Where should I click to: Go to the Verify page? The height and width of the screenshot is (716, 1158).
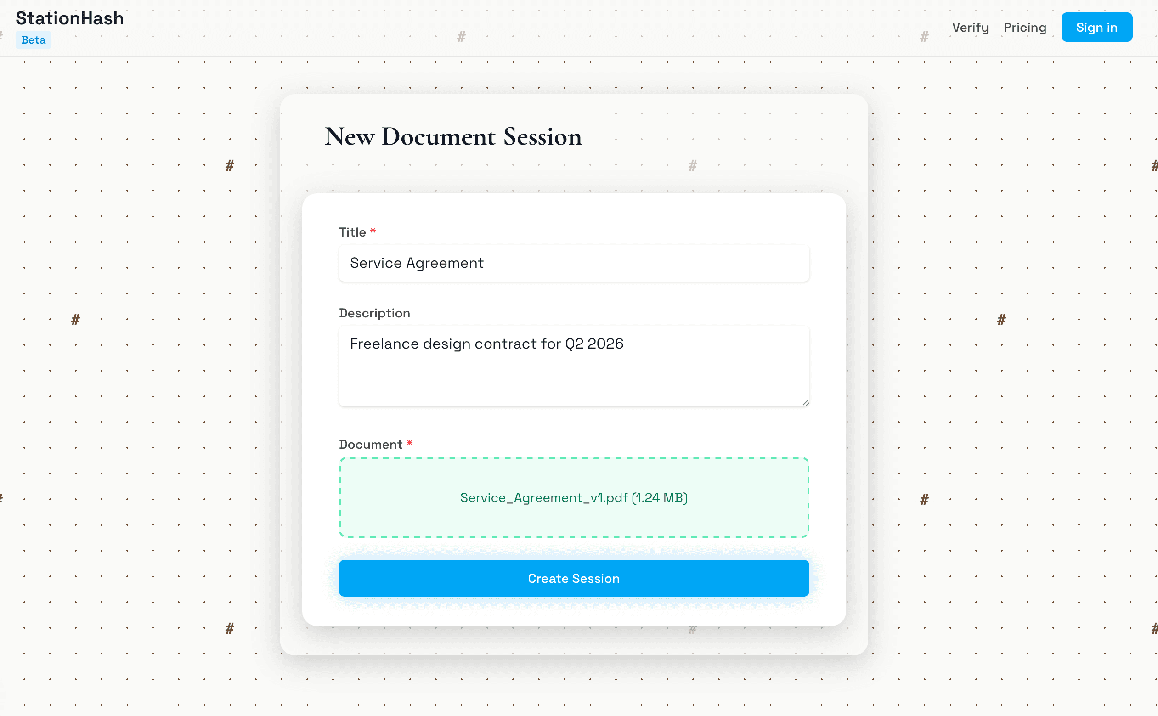point(970,28)
